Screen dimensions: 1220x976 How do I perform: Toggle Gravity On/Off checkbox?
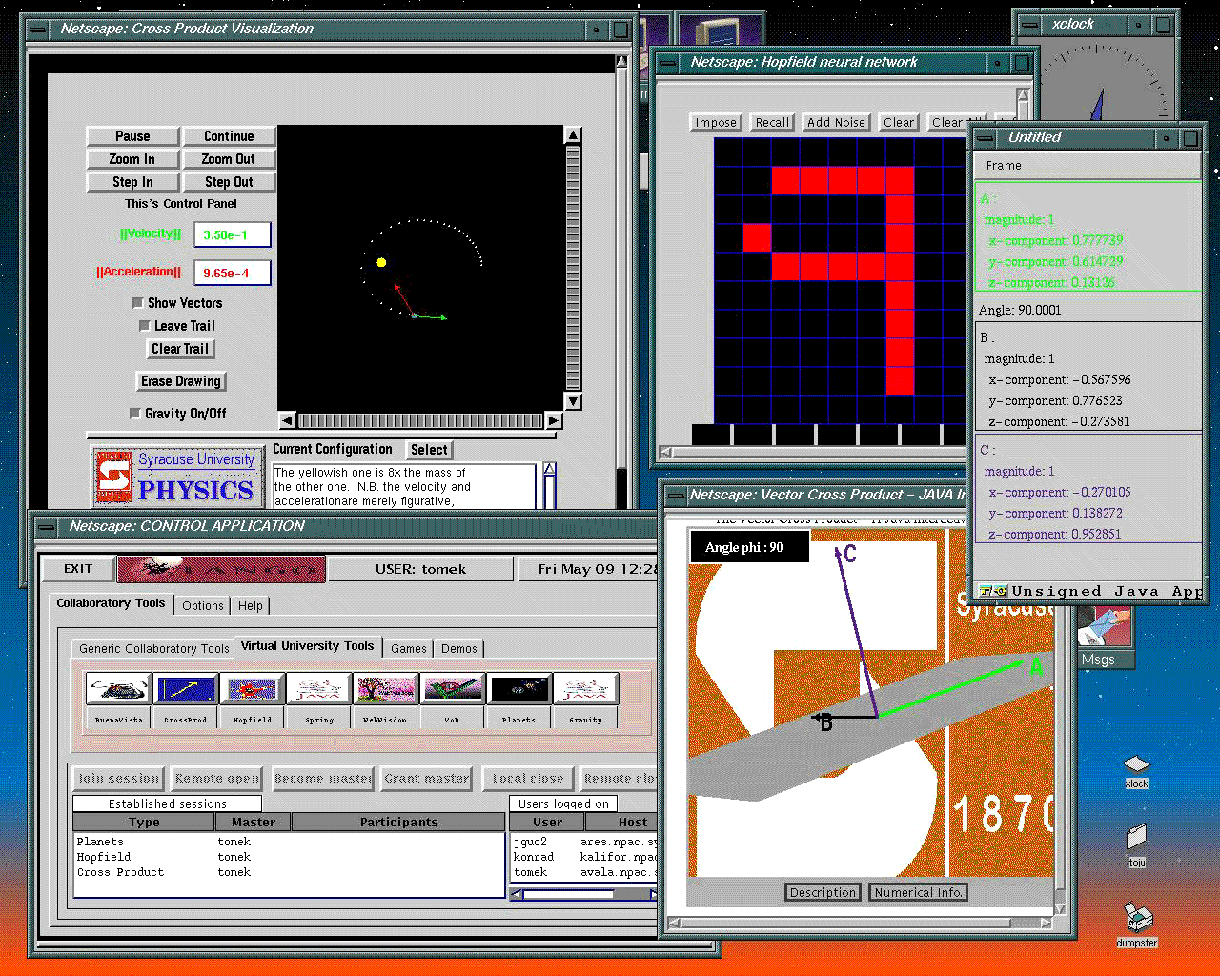135,414
